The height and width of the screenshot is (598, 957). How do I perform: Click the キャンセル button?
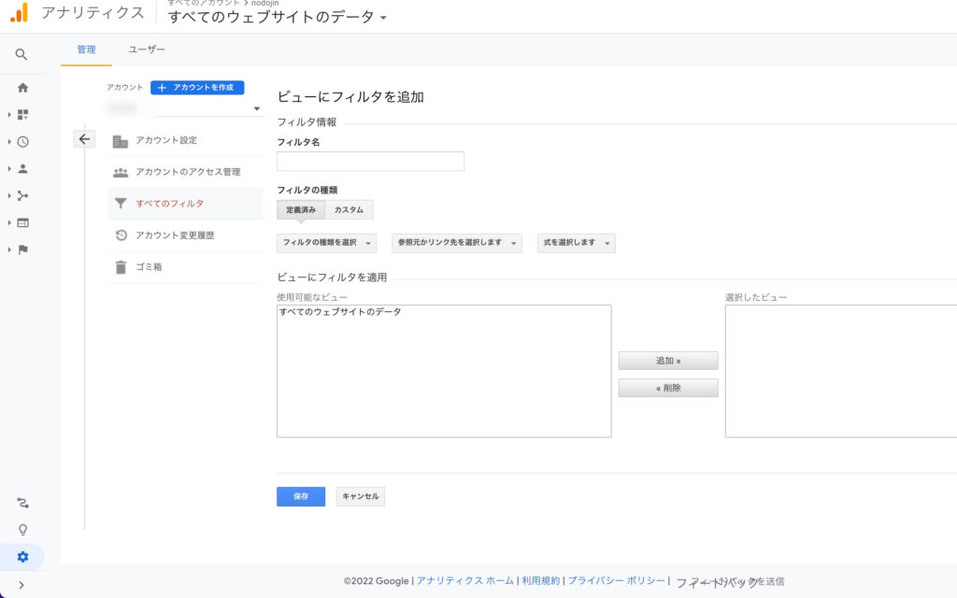click(360, 497)
